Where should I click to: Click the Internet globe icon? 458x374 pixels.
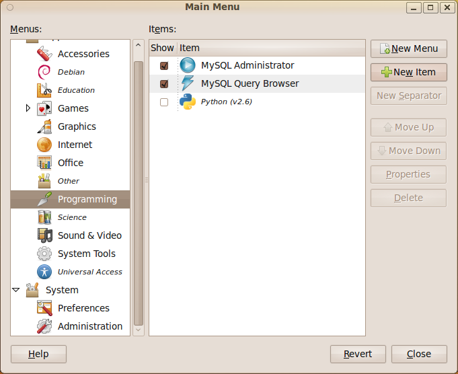(44, 145)
